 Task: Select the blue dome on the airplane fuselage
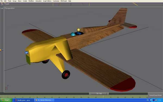tap(73, 34)
